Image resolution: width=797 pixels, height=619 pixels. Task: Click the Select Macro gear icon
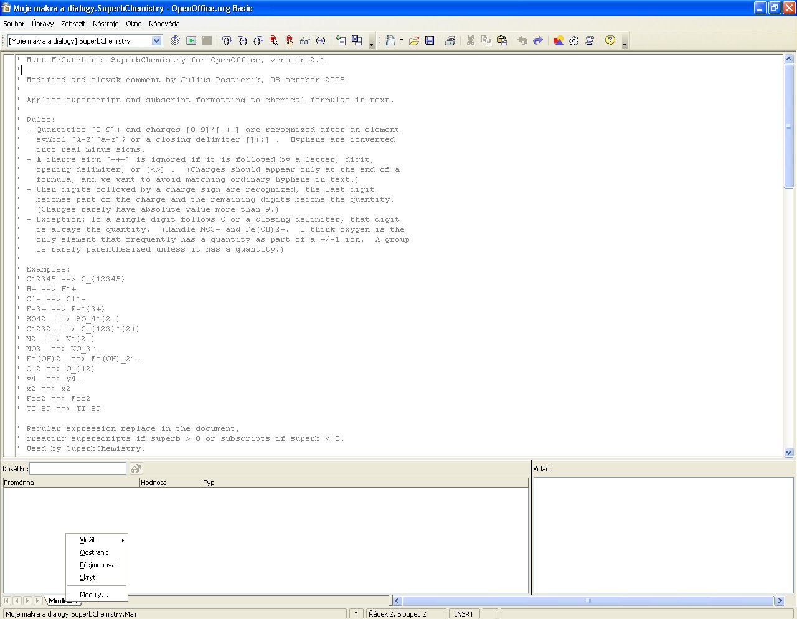[x=574, y=40]
